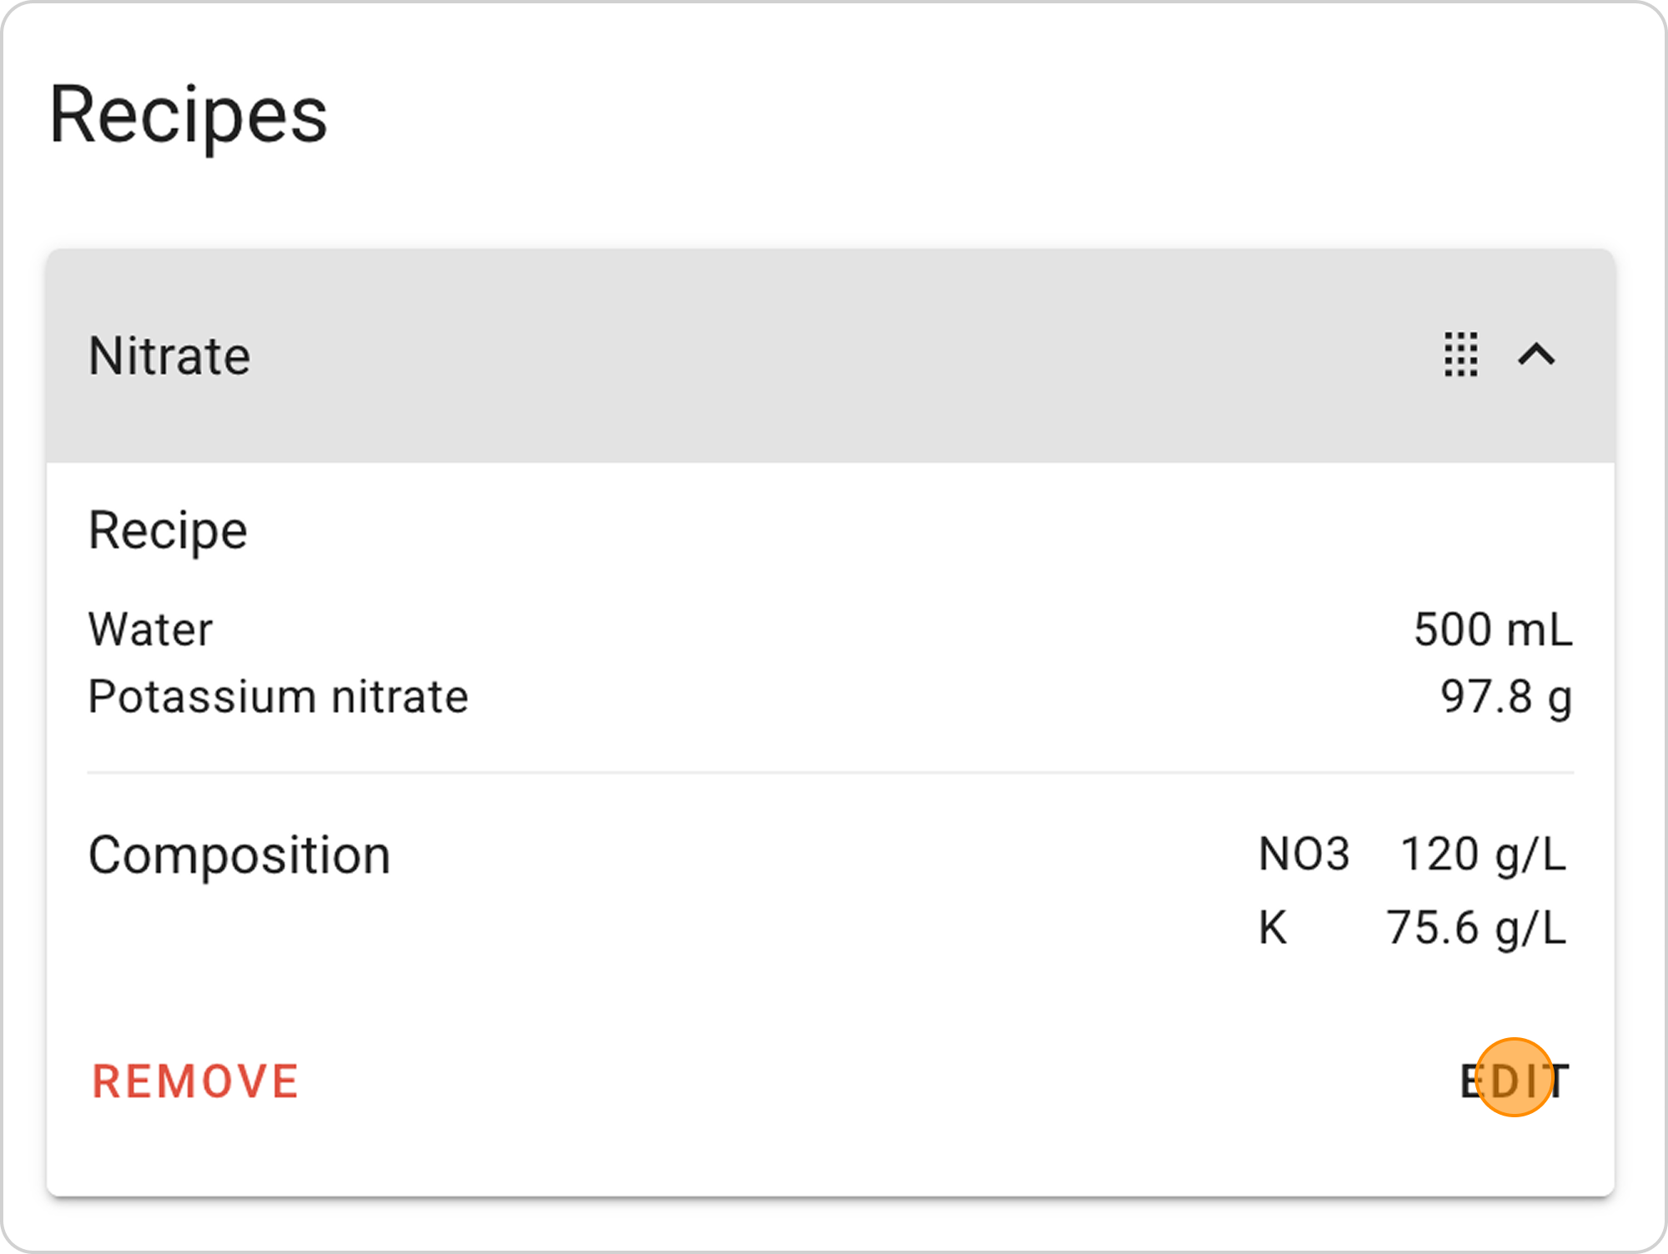
Task: Click the 120 g/L concentration value
Action: [x=1483, y=855]
